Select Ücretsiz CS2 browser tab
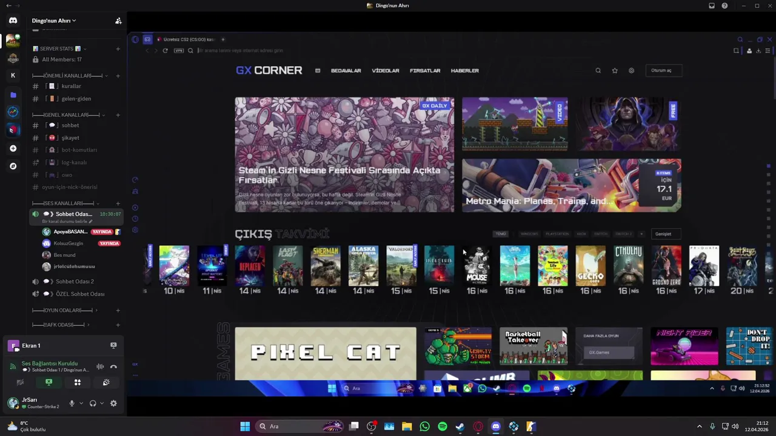This screenshot has width=776, height=436. click(186, 39)
